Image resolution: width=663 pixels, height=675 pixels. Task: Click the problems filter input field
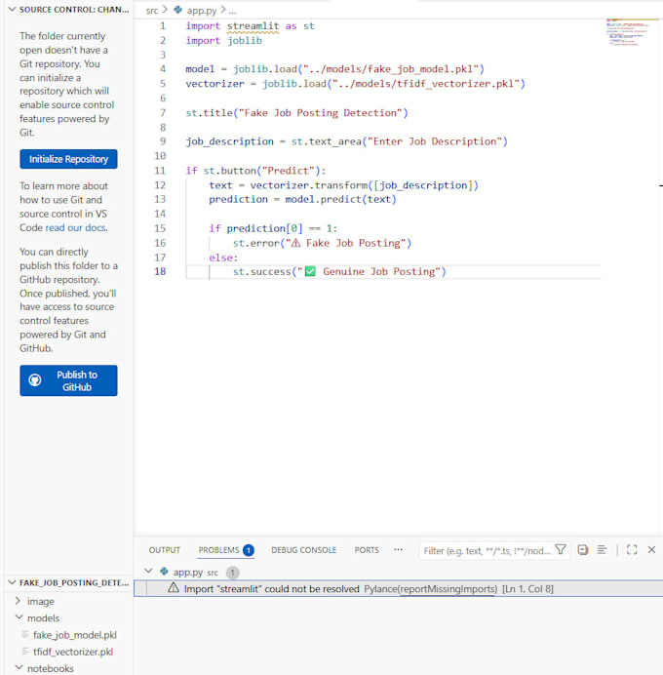487,550
